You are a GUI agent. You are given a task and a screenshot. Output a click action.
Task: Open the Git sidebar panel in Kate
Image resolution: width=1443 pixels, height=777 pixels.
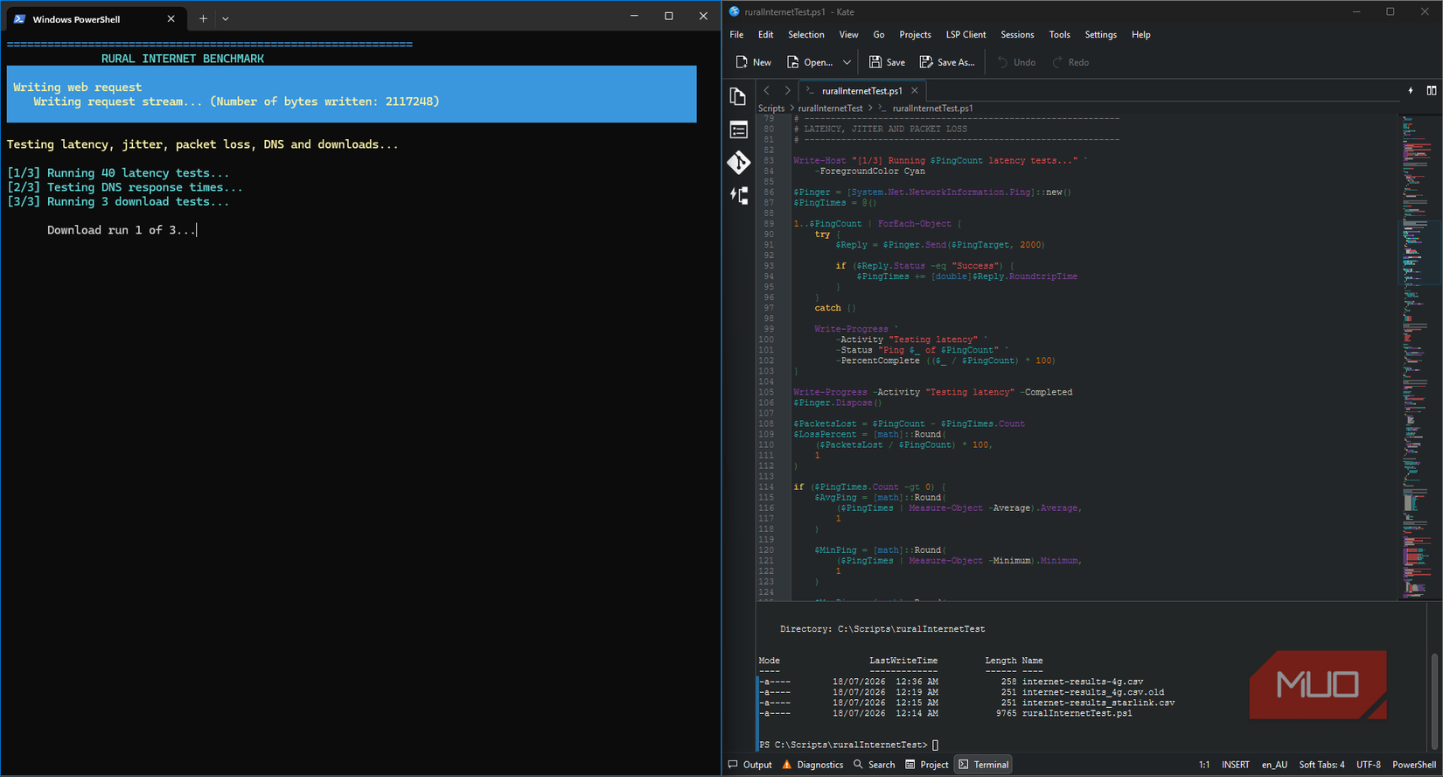point(738,162)
